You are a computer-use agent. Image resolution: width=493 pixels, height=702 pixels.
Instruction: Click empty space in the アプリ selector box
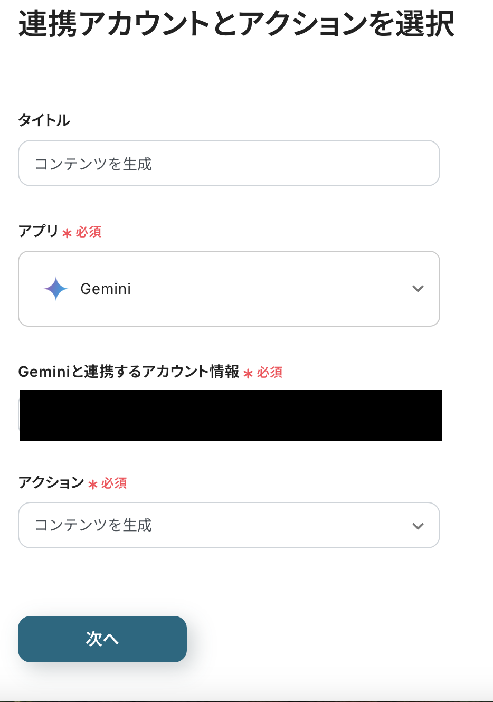(x=264, y=289)
